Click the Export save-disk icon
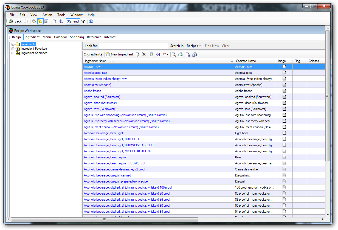338x230 pixels. 188,54
